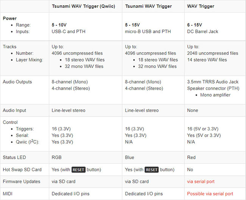This screenshot has width=246, height=200.
Task: Click the '5 - 10V' power range value
Action: coord(59,25)
